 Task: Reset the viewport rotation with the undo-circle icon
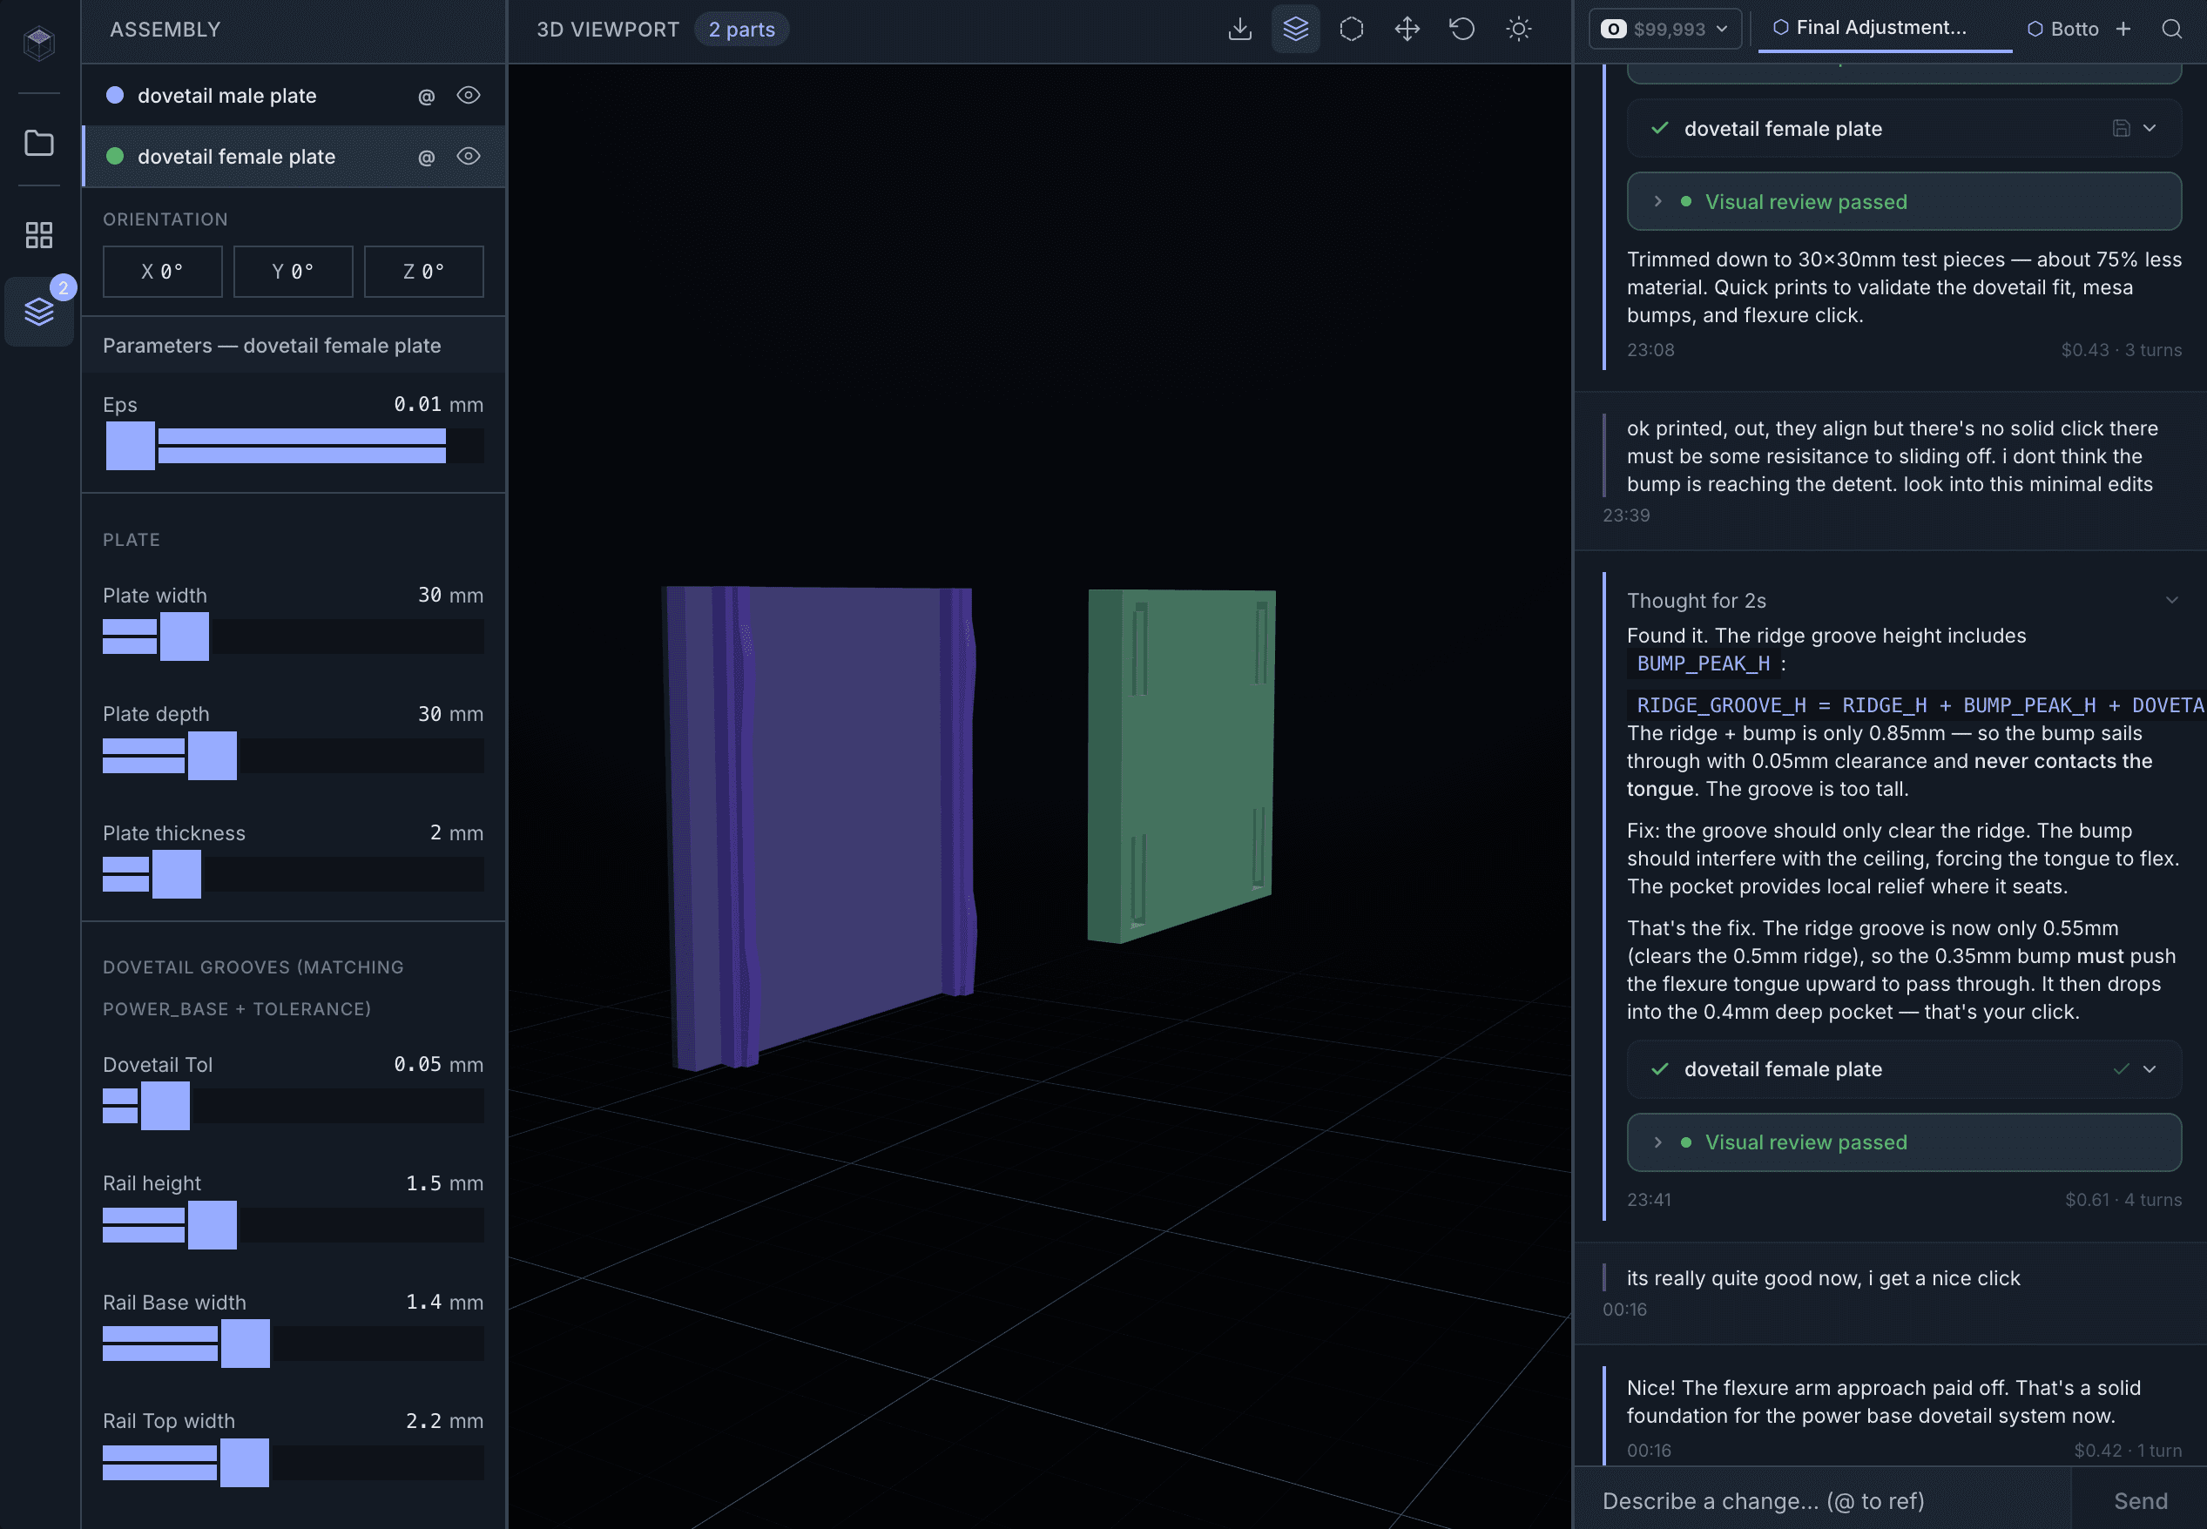tap(1461, 29)
